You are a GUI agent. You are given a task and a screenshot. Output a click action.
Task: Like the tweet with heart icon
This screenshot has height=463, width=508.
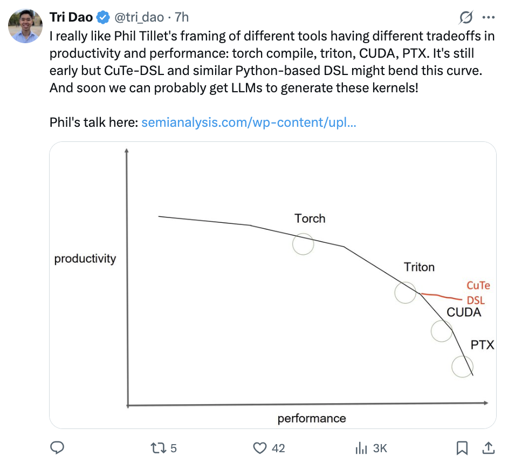coord(259,448)
